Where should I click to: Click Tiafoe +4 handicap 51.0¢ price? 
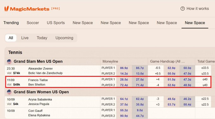click(171, 80)
